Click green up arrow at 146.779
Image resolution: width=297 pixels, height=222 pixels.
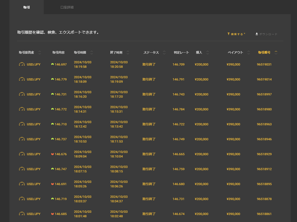click(x=52, y=79)
